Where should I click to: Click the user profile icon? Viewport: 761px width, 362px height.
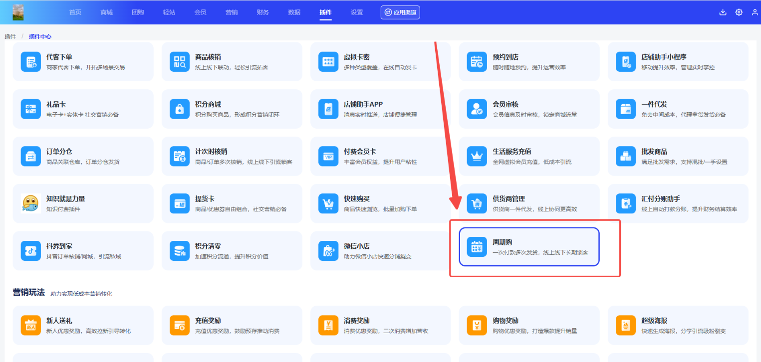tap(755, 12)
